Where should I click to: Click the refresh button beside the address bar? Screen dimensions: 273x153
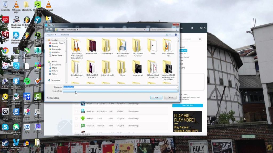point(148,30)
